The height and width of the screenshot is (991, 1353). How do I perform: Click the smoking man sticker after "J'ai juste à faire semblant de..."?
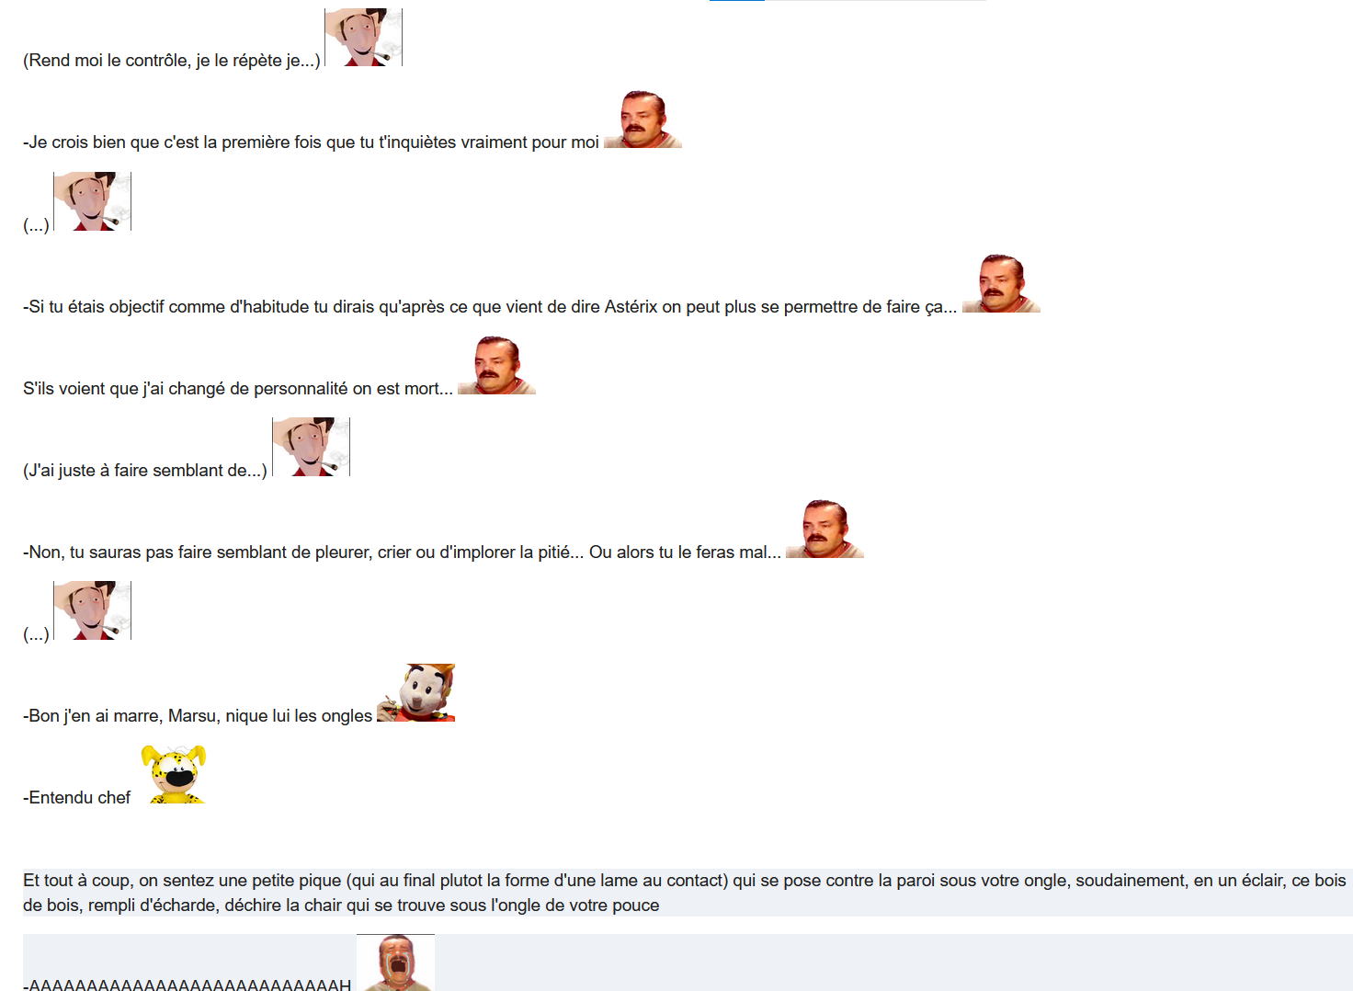click(312, 447)
